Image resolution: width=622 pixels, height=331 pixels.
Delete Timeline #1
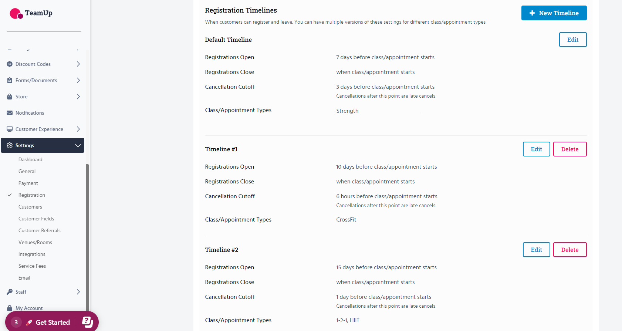pos(569,149)
